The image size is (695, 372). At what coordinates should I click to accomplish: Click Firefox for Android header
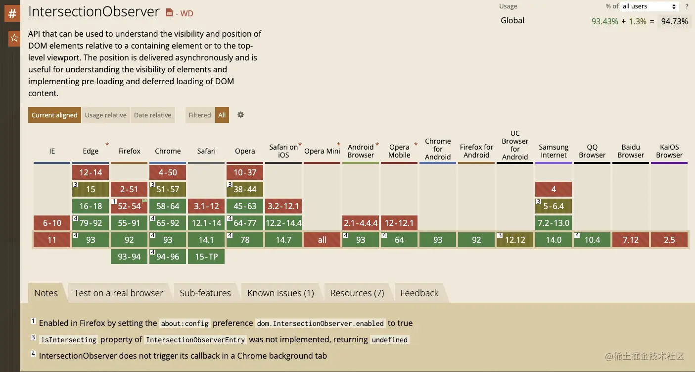[x=476, y=151]
